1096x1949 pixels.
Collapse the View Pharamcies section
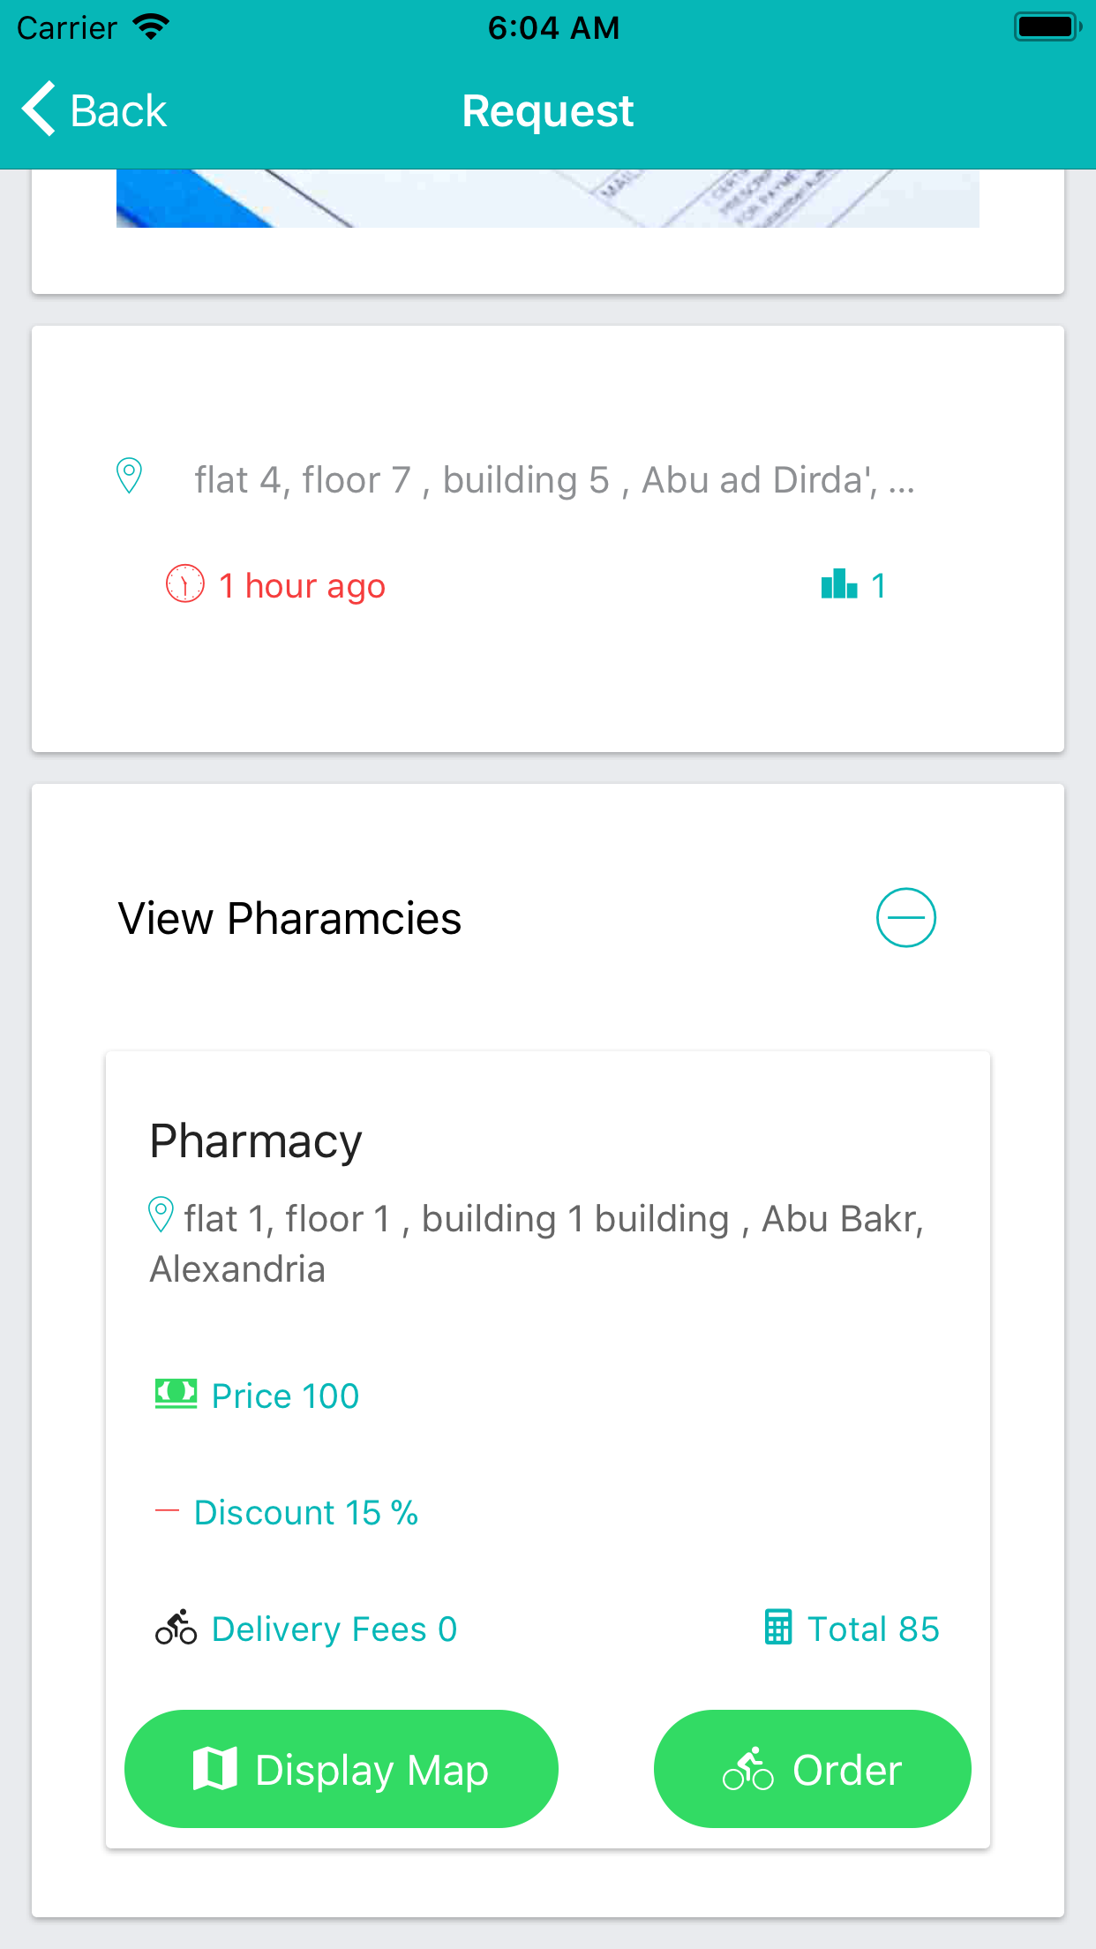[906, 918]
